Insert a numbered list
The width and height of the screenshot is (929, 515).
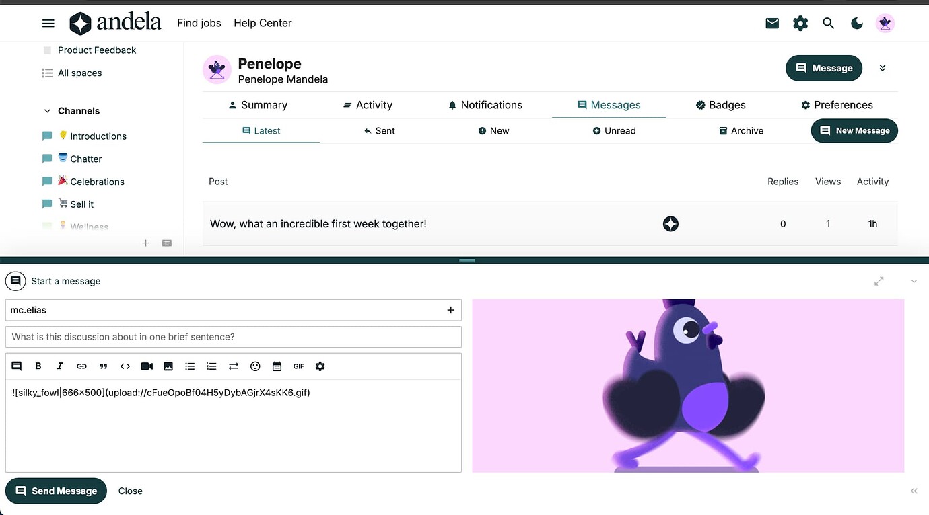coord(211,366)
